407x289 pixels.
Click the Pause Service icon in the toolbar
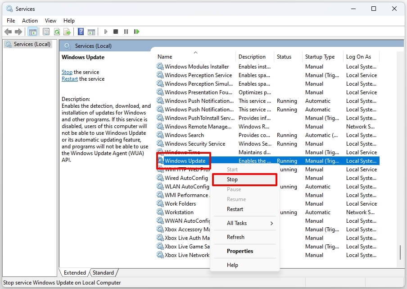pos(126,32)
